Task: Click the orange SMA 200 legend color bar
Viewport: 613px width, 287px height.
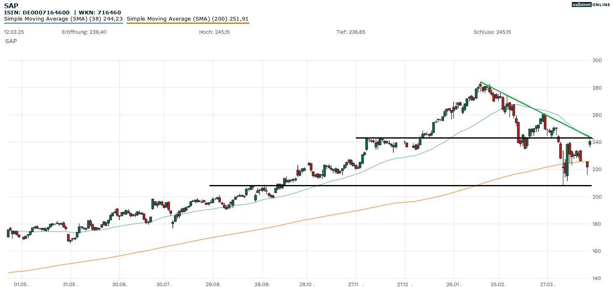Action: pos(188,23)
